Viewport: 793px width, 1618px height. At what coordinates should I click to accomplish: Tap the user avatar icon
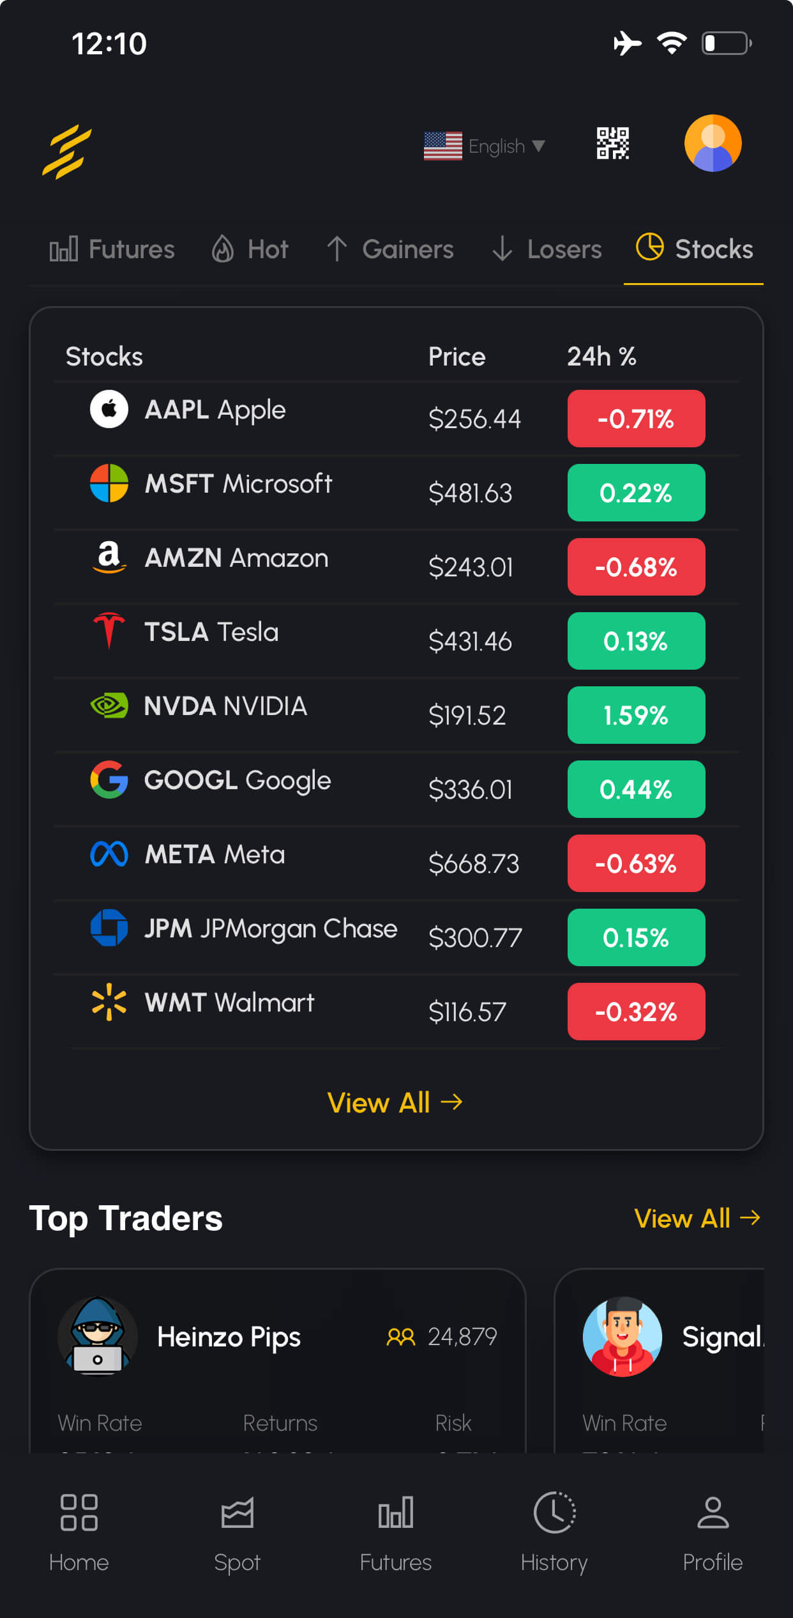pyautogui.click(x=713, y=143)
